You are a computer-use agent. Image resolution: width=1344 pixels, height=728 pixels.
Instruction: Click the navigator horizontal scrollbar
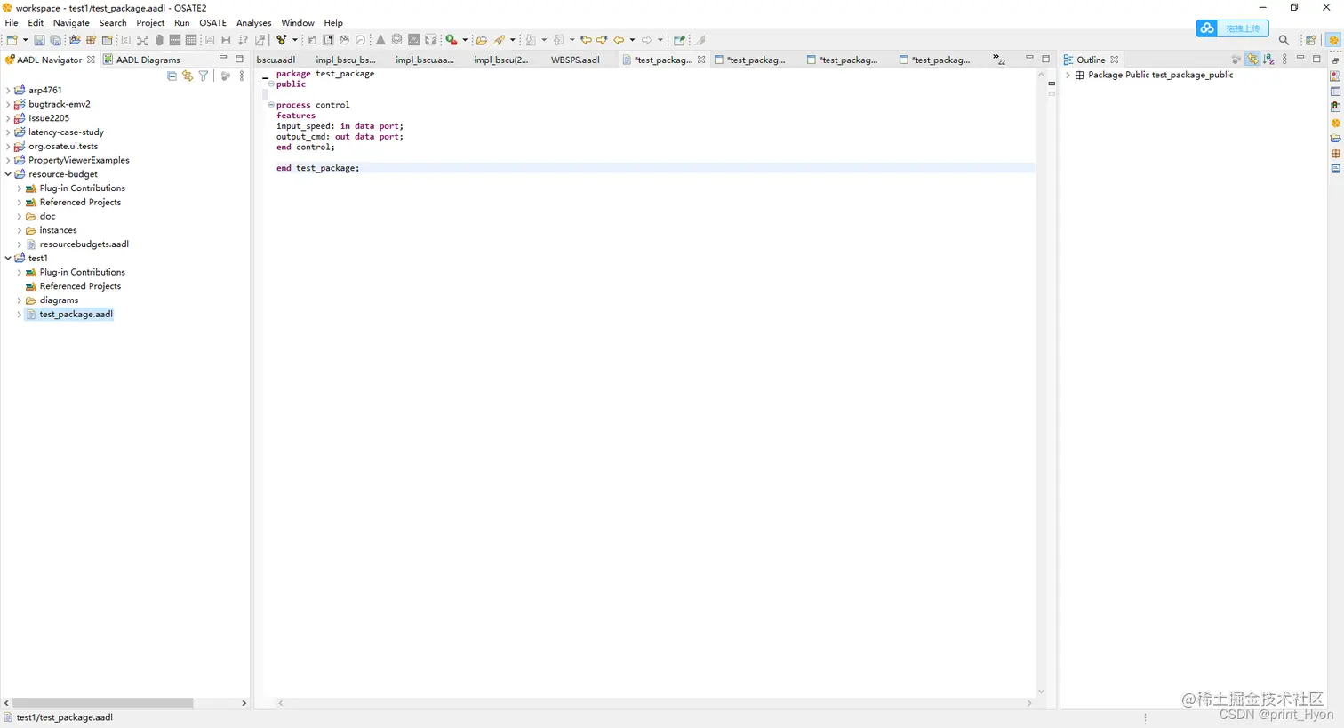(x=103, y=703)
